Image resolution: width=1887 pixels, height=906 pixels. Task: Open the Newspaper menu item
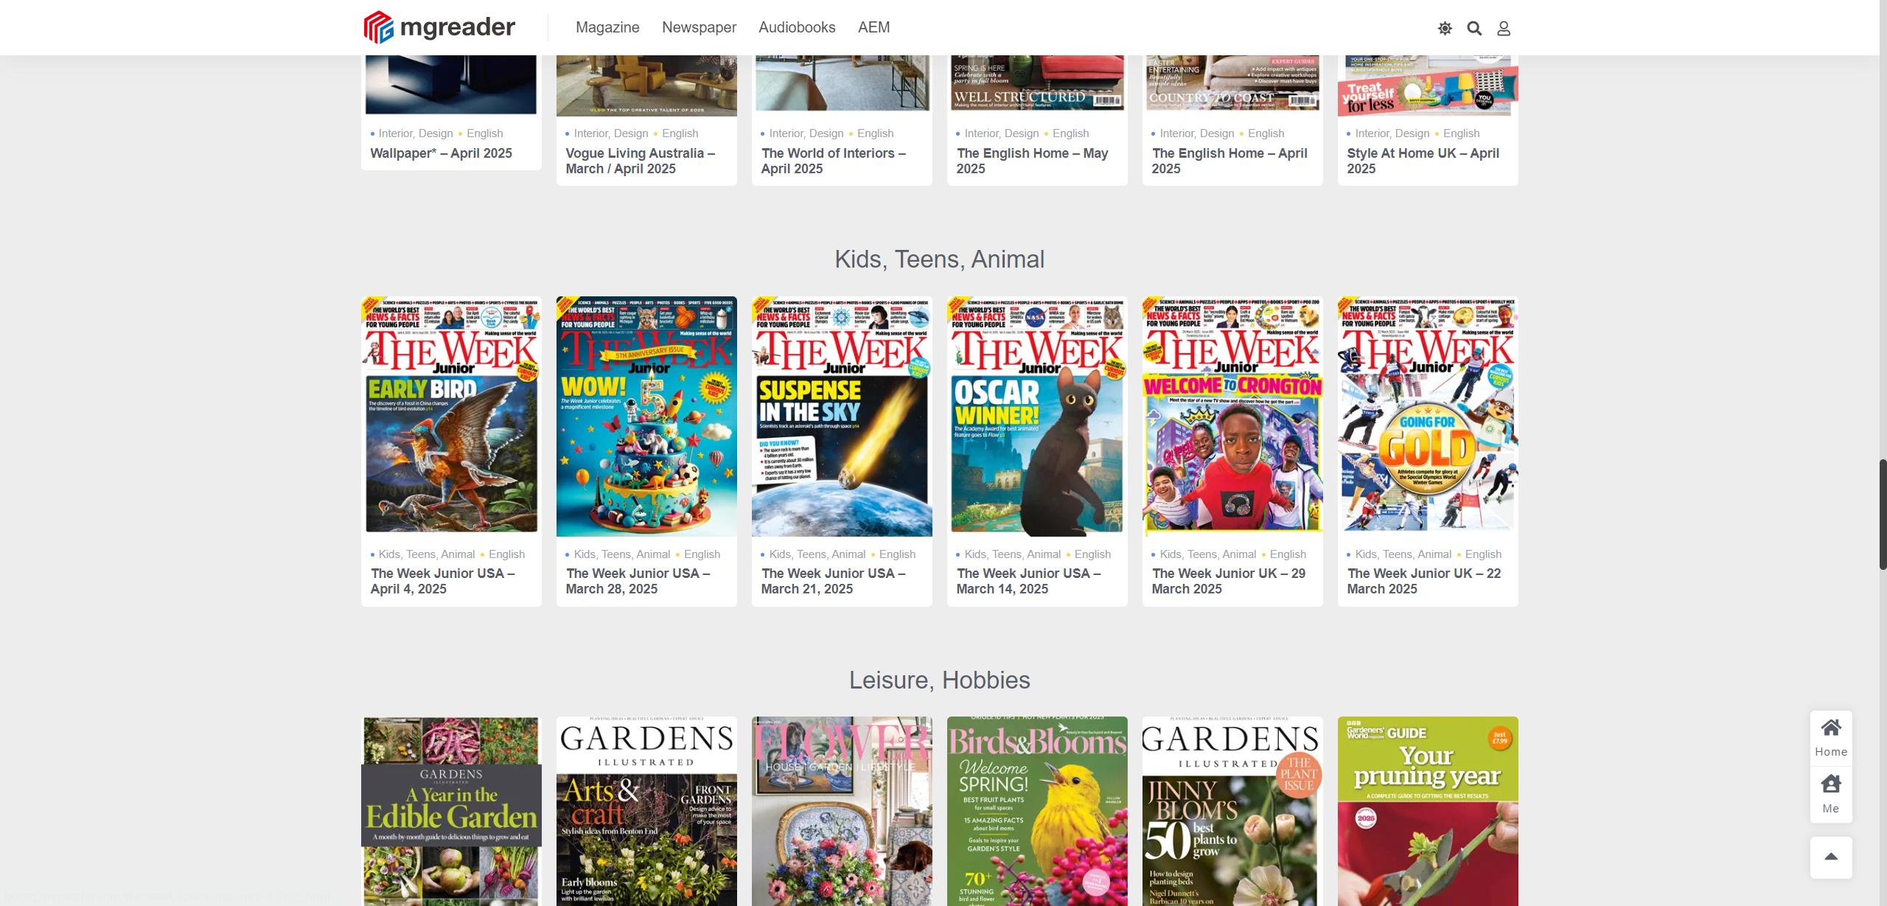pos(699,27)
